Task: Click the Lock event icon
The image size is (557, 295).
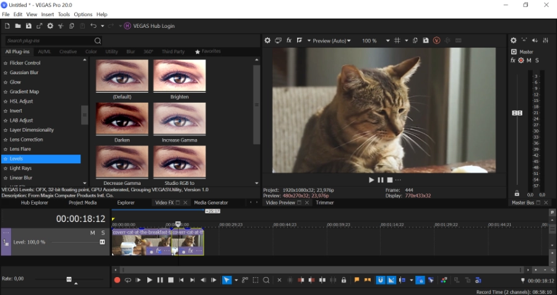Action: pyautogui.click(x=343, y=280)
